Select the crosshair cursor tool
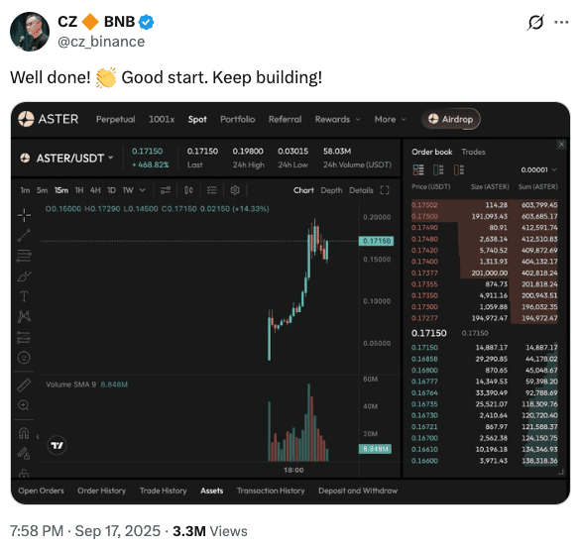 [24, 215]
